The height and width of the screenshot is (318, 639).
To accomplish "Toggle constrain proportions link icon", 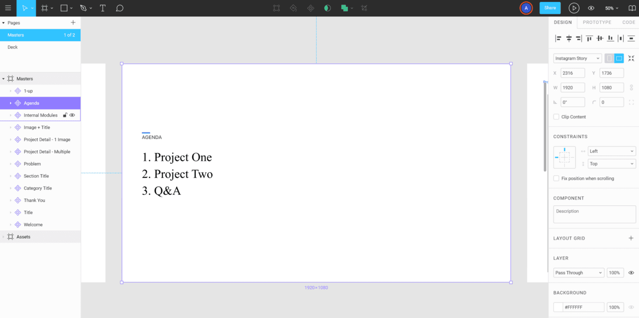I will [632, 87].
